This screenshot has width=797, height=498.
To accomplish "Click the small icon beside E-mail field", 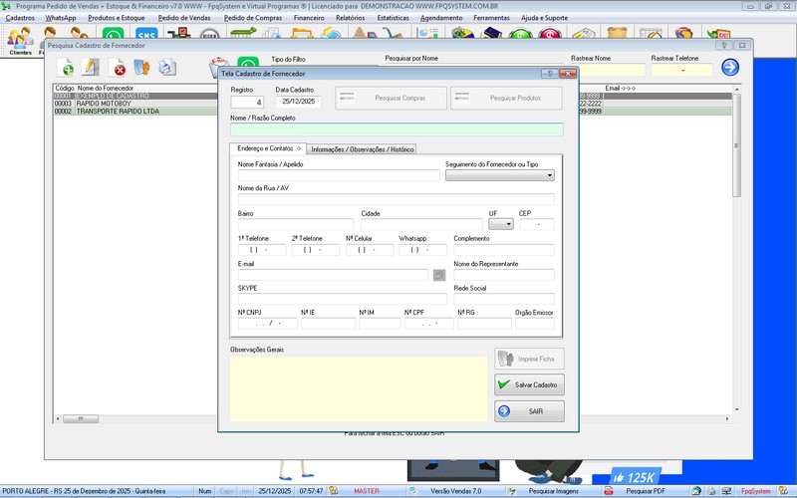I will [439, 275].
